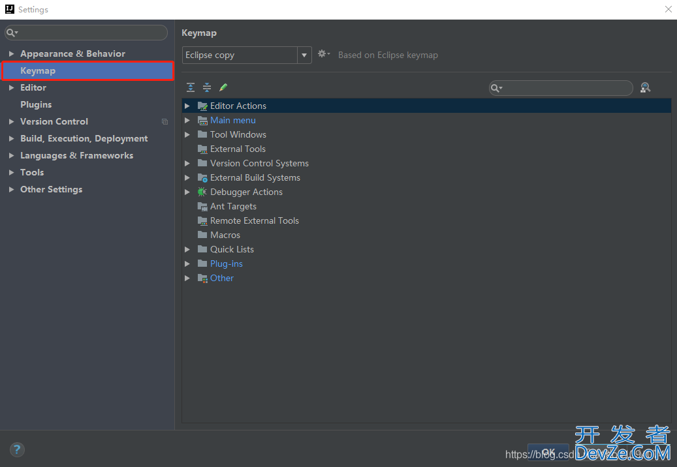Click the action search magnifier icon
The width and height of the screenshot is (677, 467).
pyautogui.click(x=497, y=89)
